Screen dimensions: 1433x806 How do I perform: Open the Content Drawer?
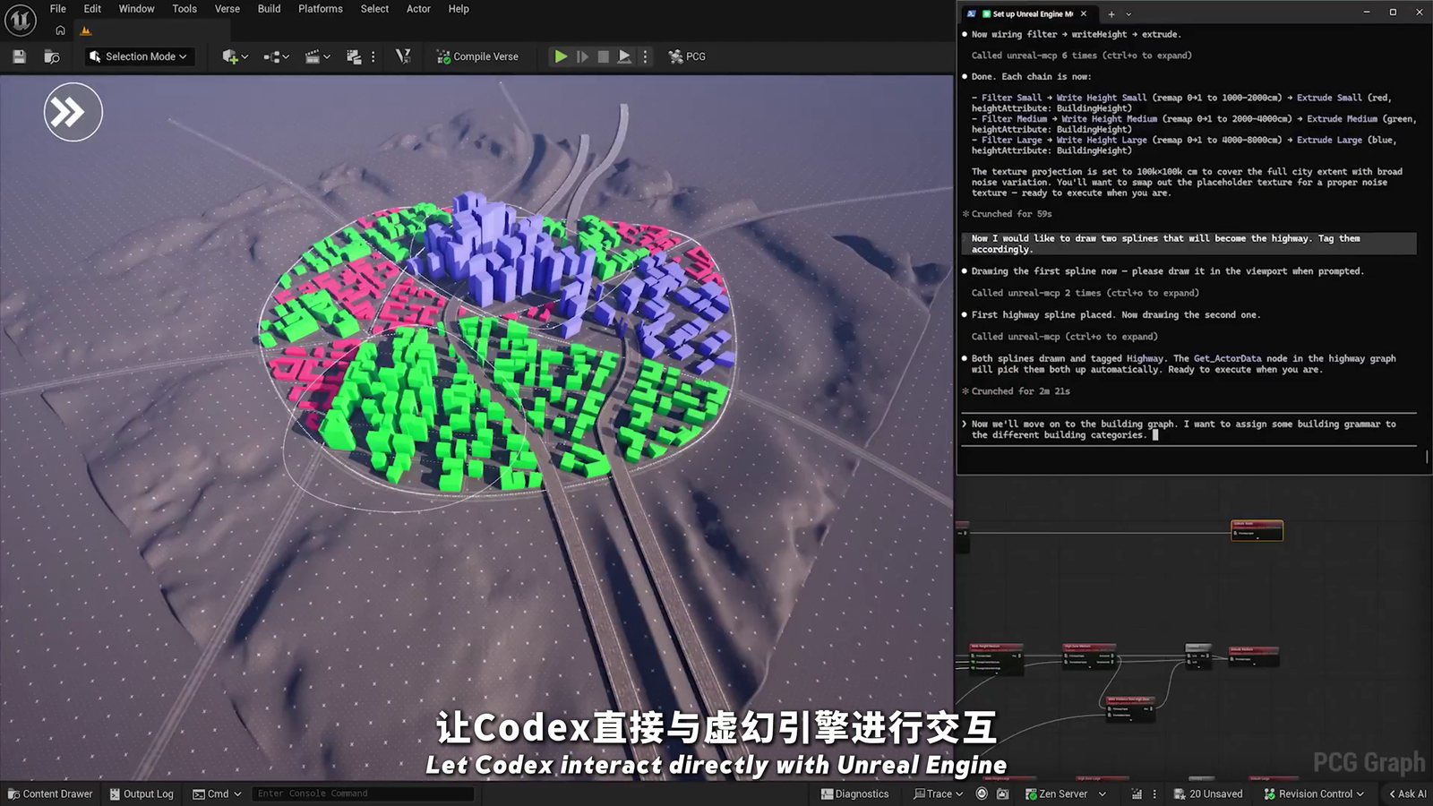coord(50,793)
